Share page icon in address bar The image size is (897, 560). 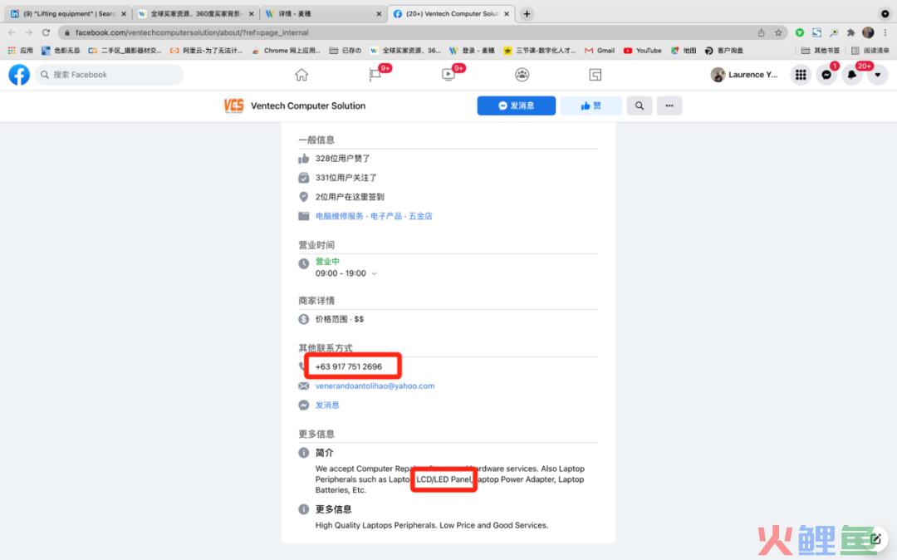click(762, 32)
